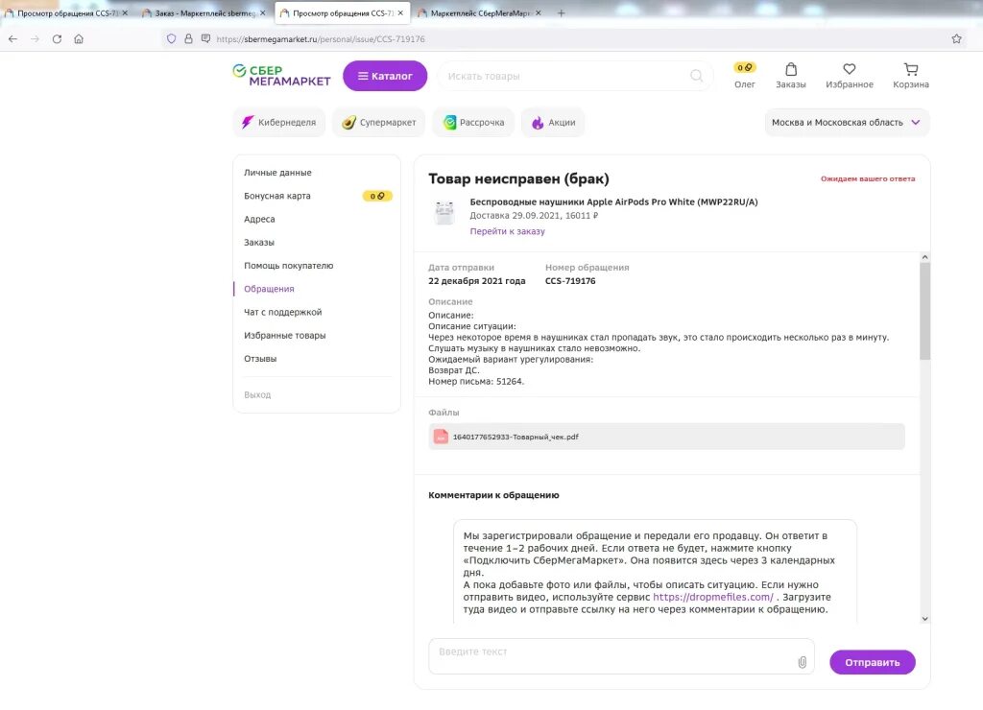Click the Ожидаем вашего ответа status
Viewport: 983px width, 710px height.
coord(868,178)
